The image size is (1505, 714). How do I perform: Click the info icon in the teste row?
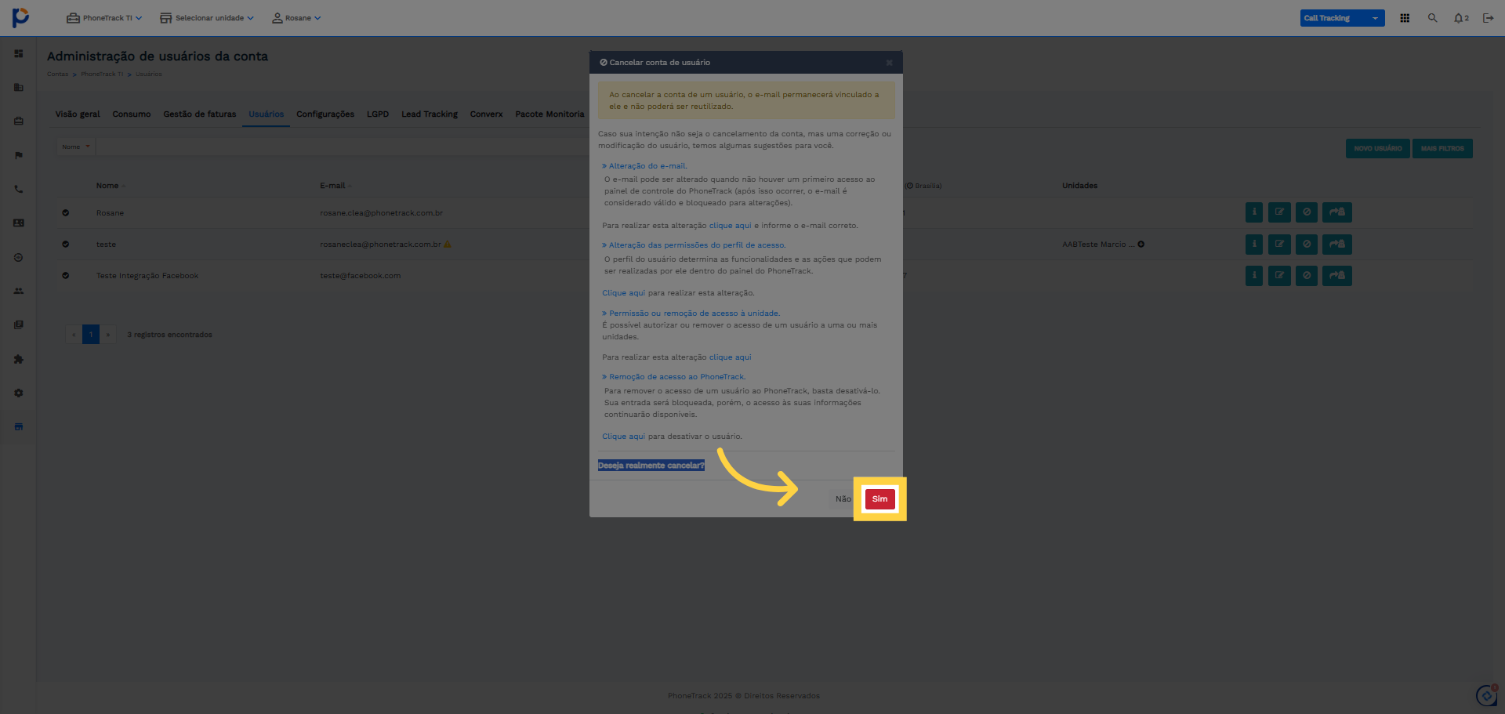pos(1254,244)
